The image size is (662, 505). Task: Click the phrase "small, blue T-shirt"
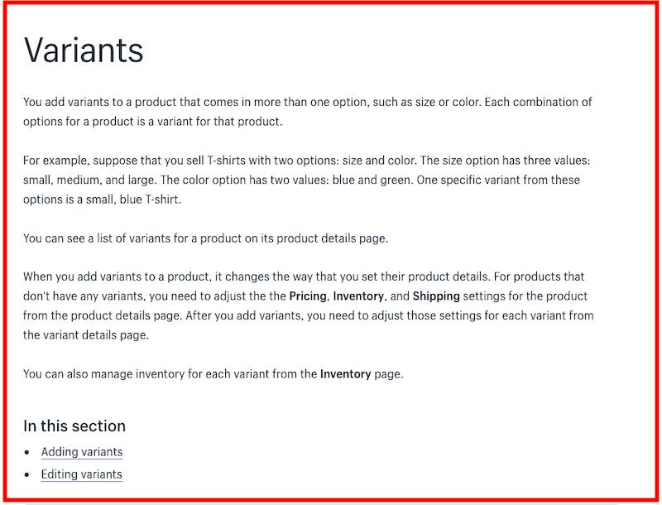[132, 200]
